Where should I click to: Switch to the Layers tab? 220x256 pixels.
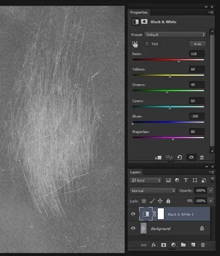135,172
